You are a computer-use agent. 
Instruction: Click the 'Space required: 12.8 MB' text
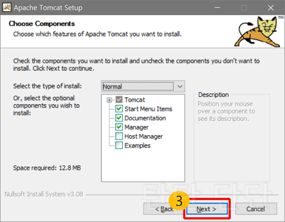pos(47,168)
